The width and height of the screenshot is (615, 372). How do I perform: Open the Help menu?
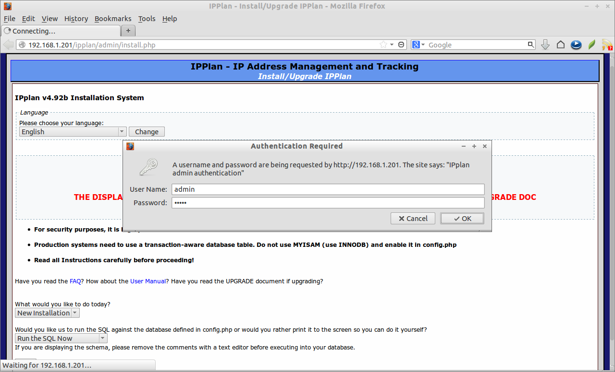(x=170, y=19)
